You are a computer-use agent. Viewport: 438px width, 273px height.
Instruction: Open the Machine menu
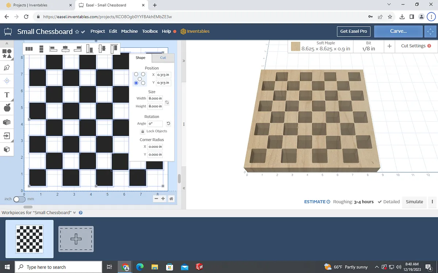129,31
